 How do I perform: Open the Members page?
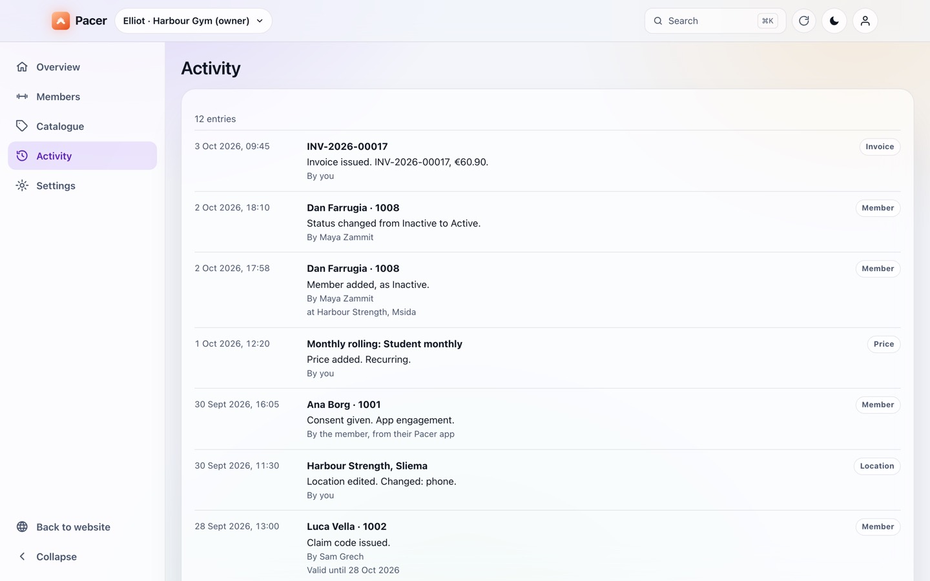[x=82, y=96]
